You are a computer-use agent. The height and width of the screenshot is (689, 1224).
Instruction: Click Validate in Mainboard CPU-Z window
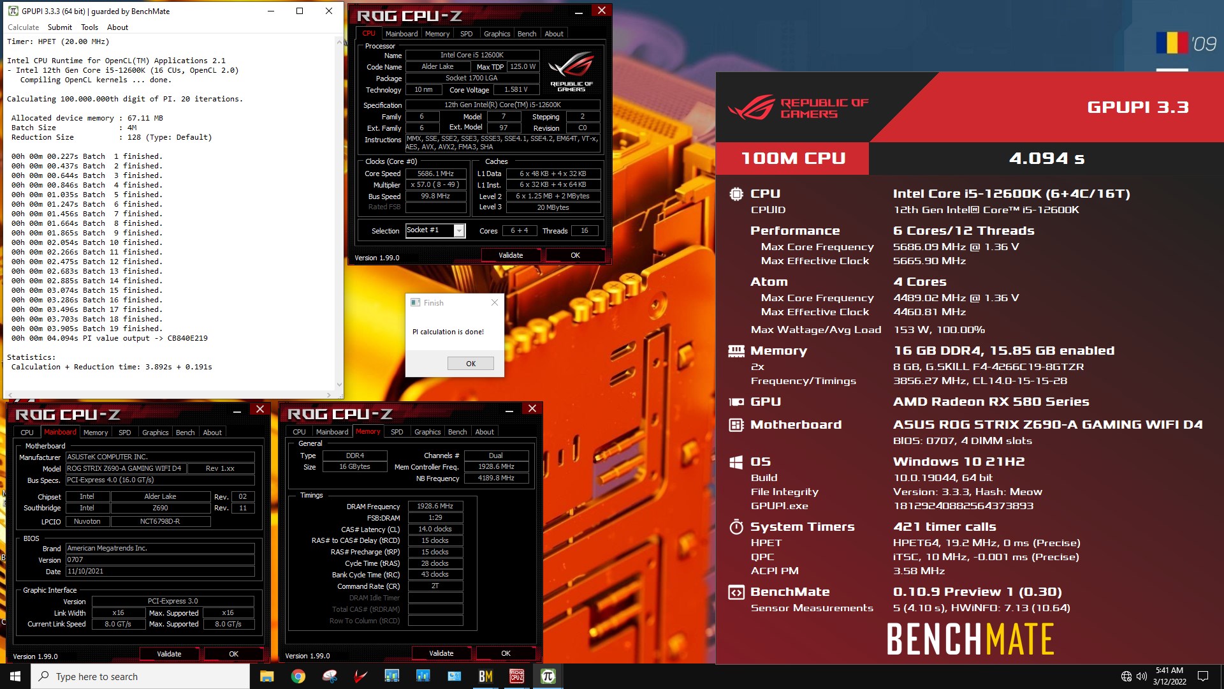point(169,654)
